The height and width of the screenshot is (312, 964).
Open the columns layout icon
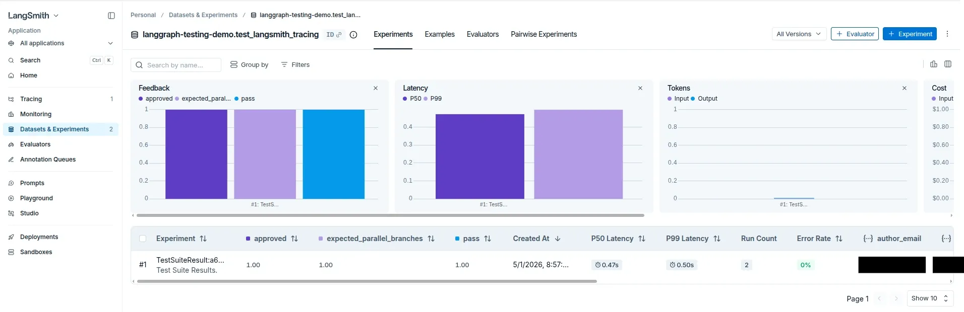[x=948, y=64]
